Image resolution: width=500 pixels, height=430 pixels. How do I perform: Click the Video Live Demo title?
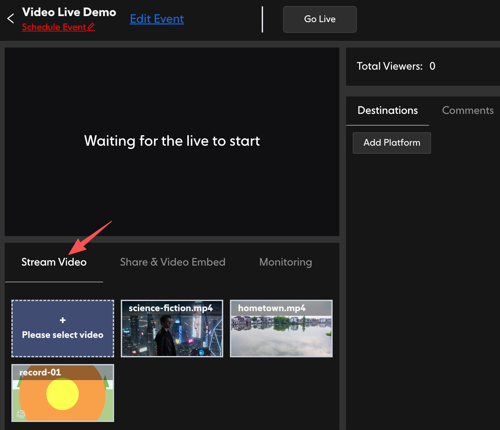(x=69, y=12)
